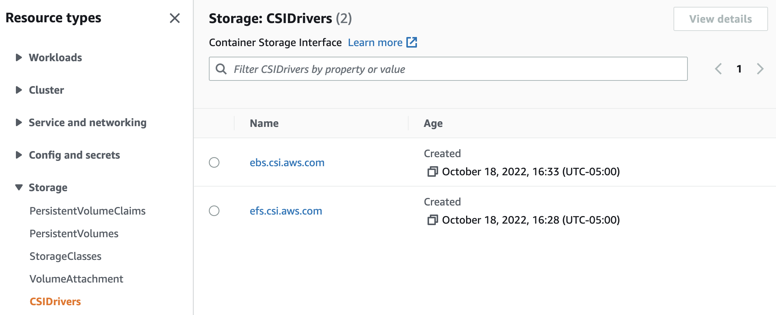The image size is (776, 315).
Task: Click the View details button
Action: click(x=720, y=19)
